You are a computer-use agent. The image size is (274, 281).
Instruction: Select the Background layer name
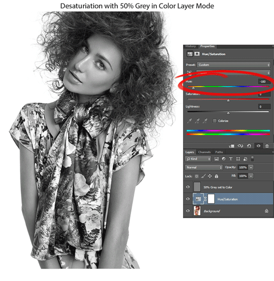212,211
